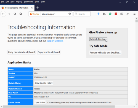This screenshot has height=108, width=138.
Task: Click Copy raw data to clipboard
Action: [22, 52]
